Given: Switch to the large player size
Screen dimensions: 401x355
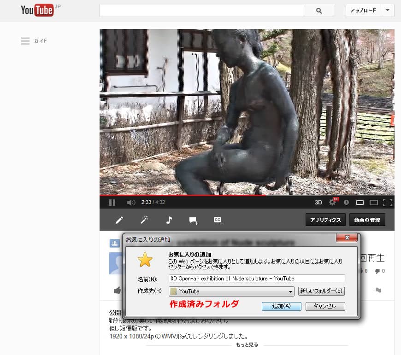Looking at the screenshot, I should pos(374,202).
